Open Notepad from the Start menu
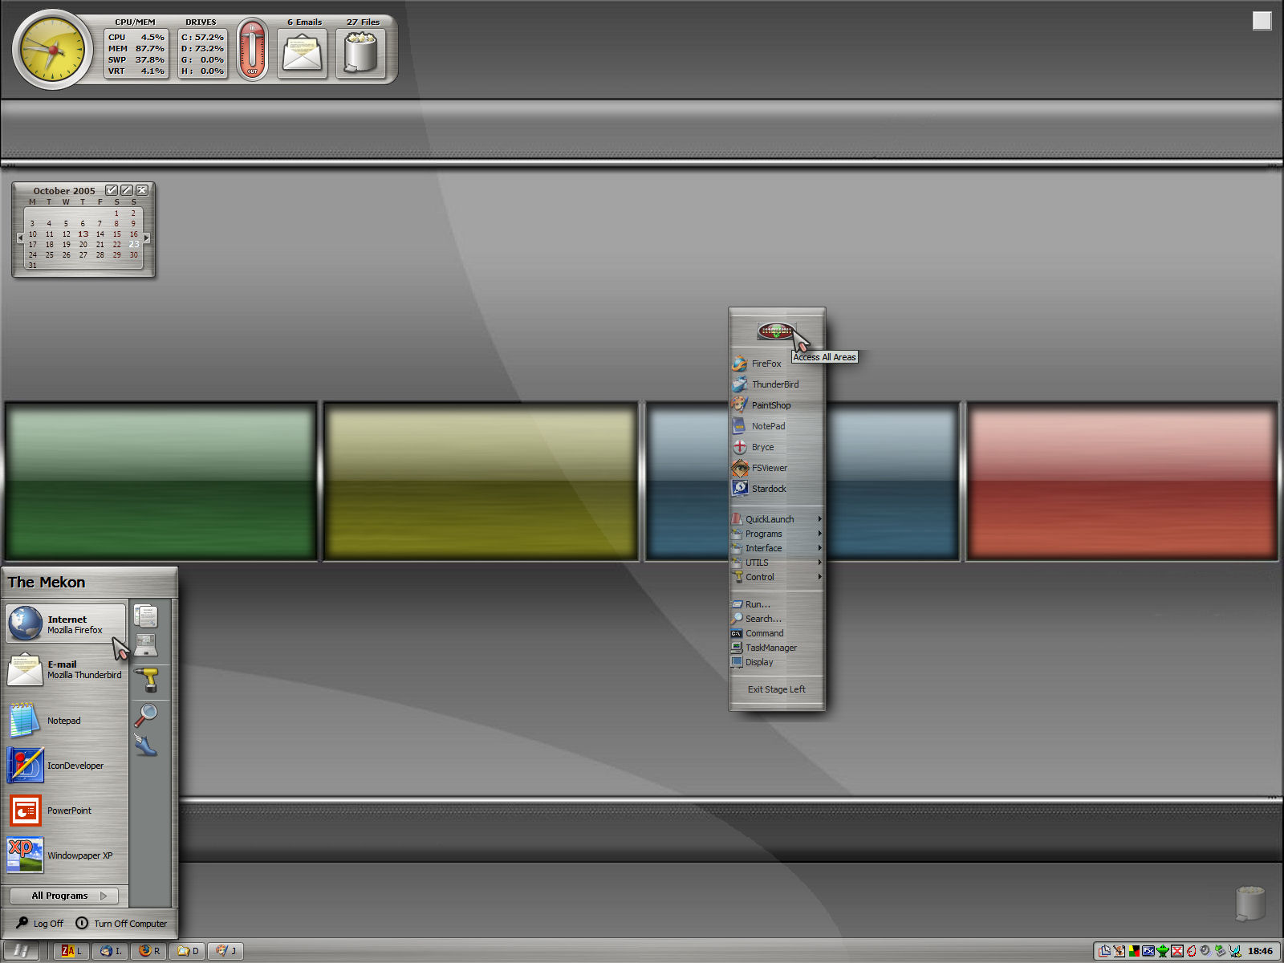The image size is (1284, 963). [66, 721]
